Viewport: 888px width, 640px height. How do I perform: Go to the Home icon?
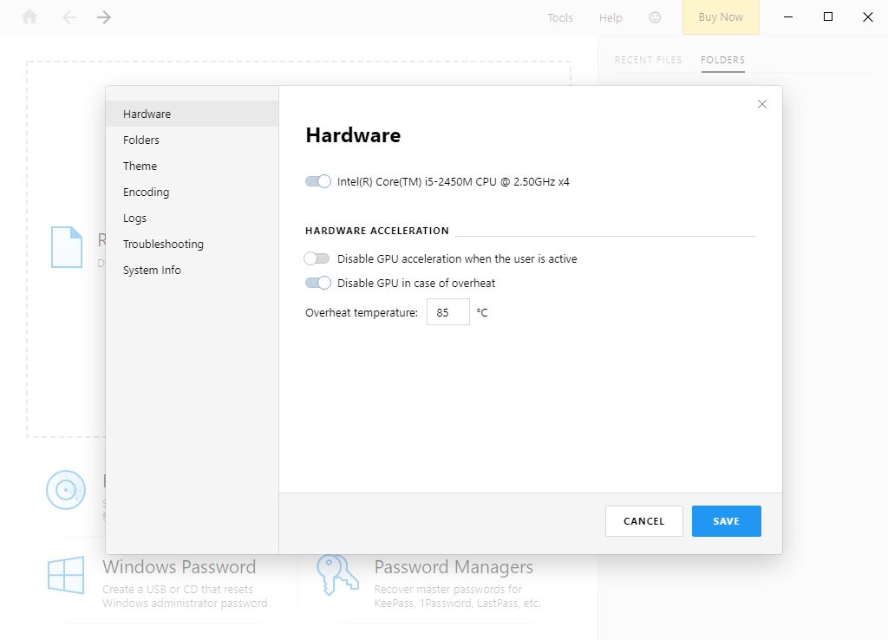[29, 17]
